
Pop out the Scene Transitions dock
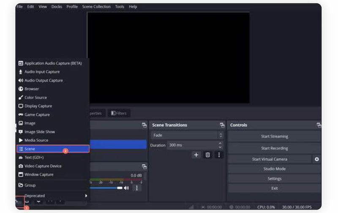[x=222, y=125]
